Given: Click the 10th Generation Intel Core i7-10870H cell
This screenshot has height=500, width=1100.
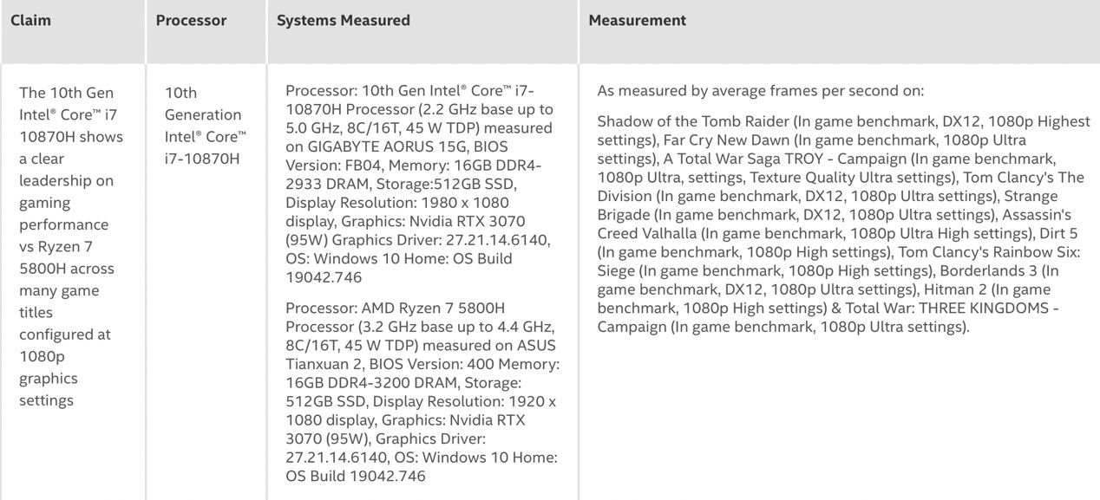Looking at the screenshot, I should (206, 123).
